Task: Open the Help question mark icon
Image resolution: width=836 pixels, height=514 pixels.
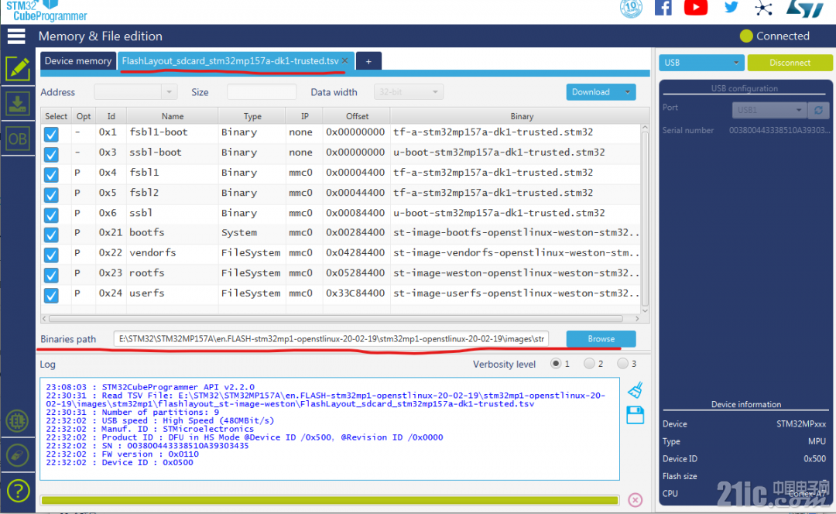Action: click(x=18, y=491)
